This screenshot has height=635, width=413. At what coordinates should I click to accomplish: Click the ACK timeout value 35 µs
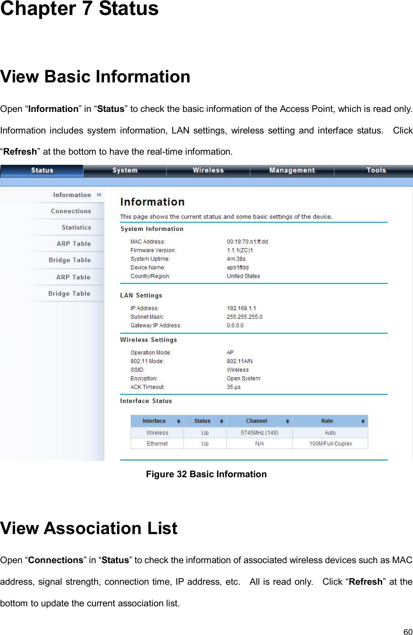click(x=234, y=387)
